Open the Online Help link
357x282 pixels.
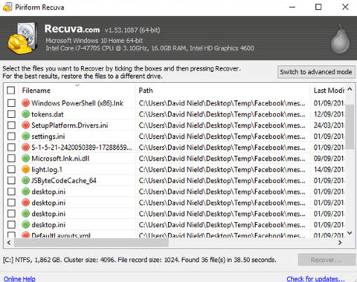tap(19, 279)
